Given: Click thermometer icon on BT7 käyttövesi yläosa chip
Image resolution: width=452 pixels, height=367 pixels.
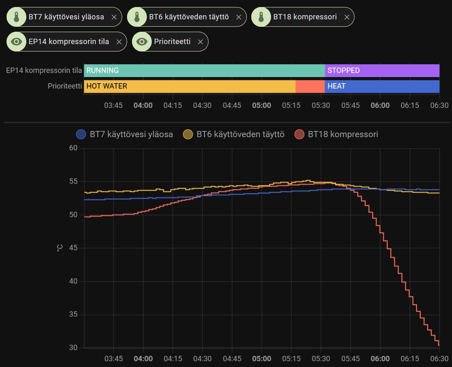Looking at the screenshot, I should point(16,17).
